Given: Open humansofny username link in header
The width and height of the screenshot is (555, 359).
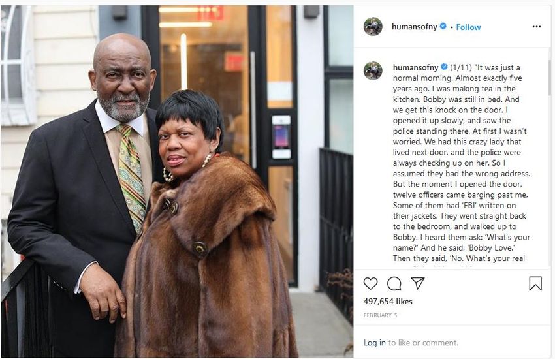Looking at the screenshot, I should click(414, 27).
